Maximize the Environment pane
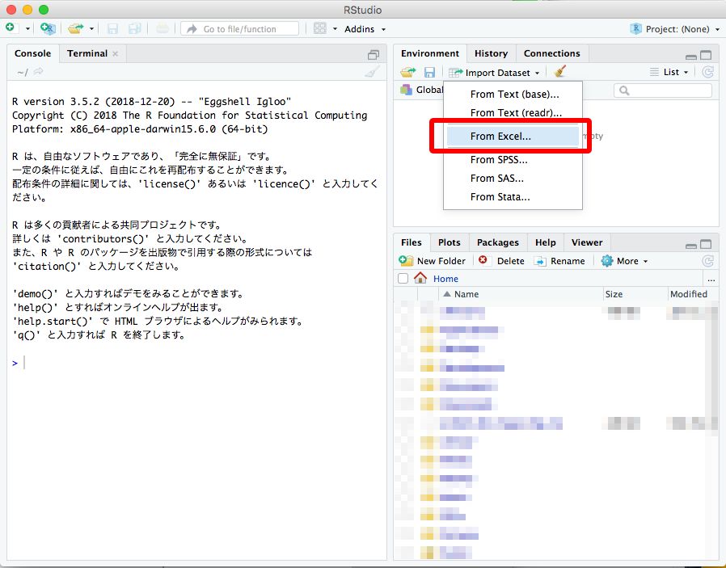Image resolution: width=726 pixels, height=568 pixels. pyautogui.click(x=706, y=56)
